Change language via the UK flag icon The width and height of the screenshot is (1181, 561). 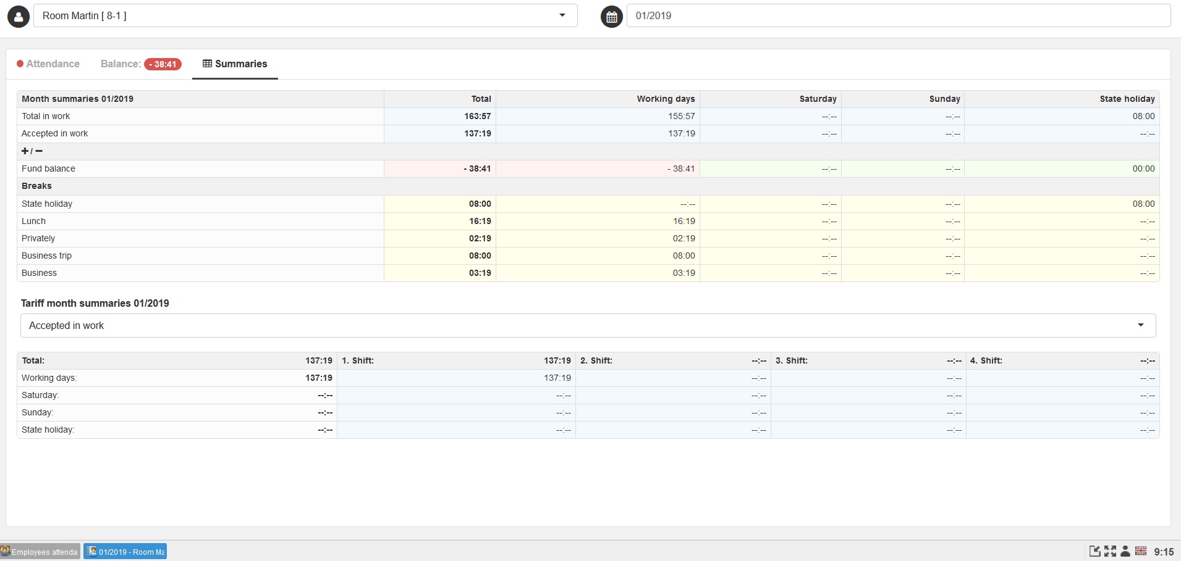click(1141, 551)
